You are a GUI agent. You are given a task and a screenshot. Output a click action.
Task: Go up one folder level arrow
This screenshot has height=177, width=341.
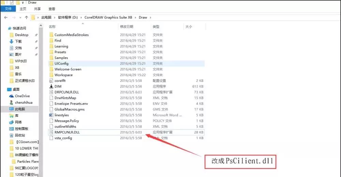(26, 17)
